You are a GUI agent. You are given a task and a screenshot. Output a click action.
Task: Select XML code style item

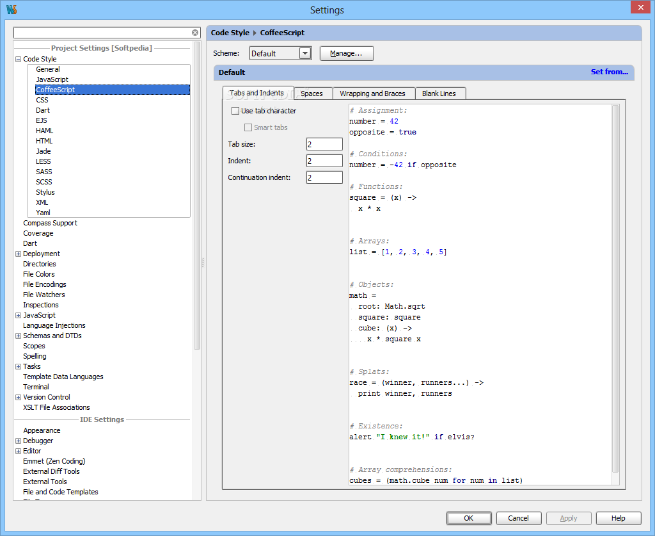42,202
